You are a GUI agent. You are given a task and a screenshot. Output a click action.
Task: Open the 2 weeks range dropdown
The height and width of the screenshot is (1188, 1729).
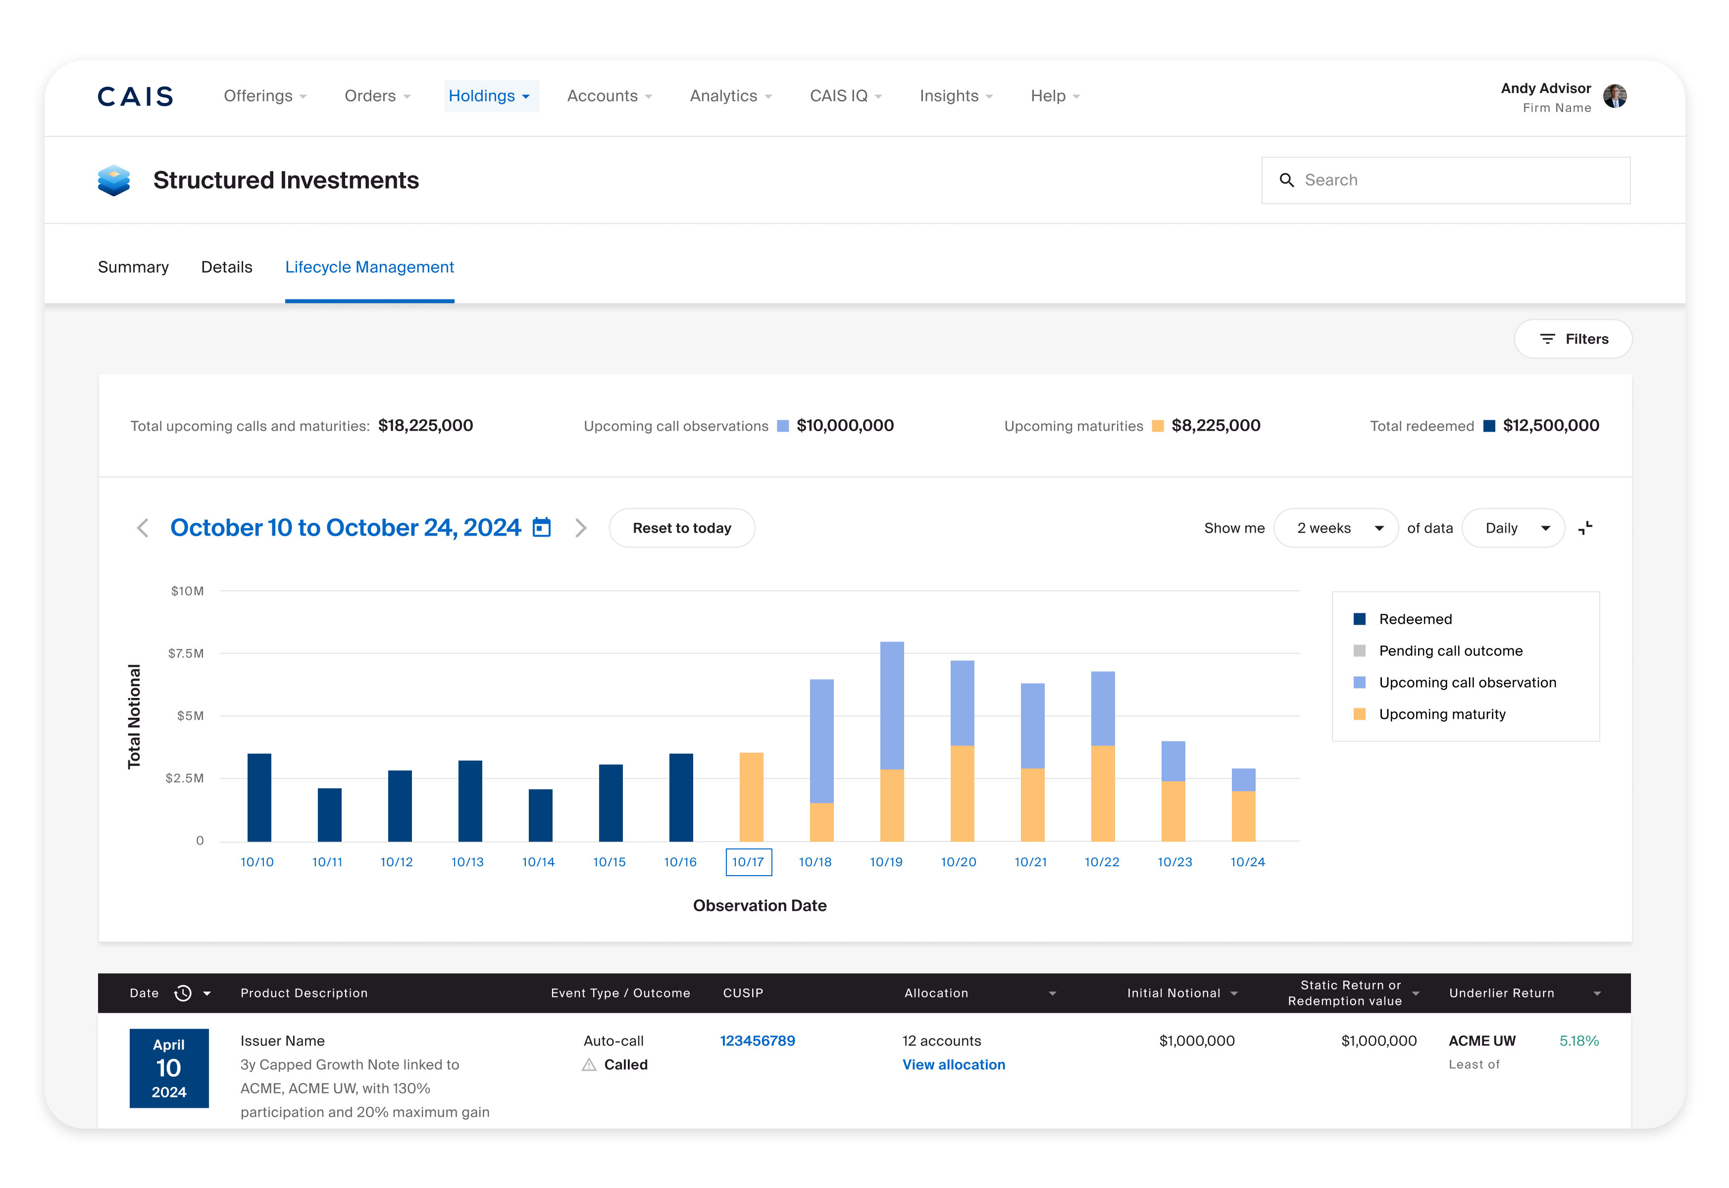coord(1336,528)
